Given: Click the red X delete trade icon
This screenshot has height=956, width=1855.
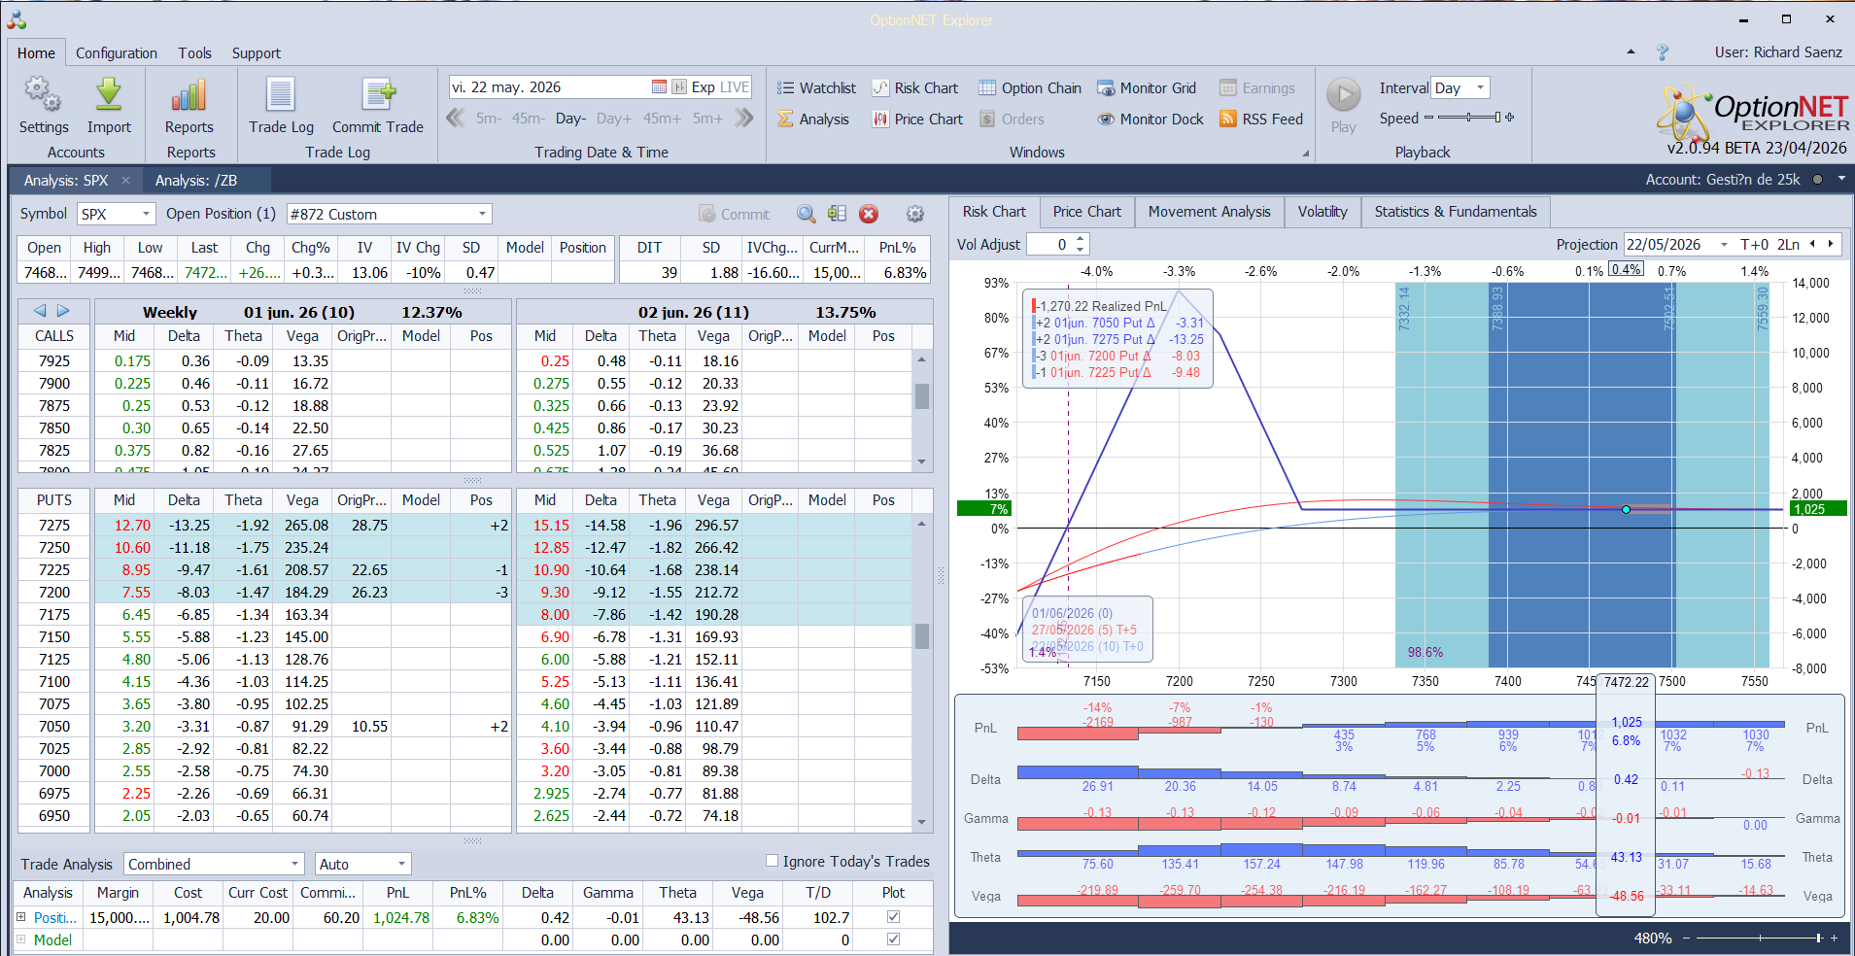Looking at the screenshot, I should (x=869, y=214).
